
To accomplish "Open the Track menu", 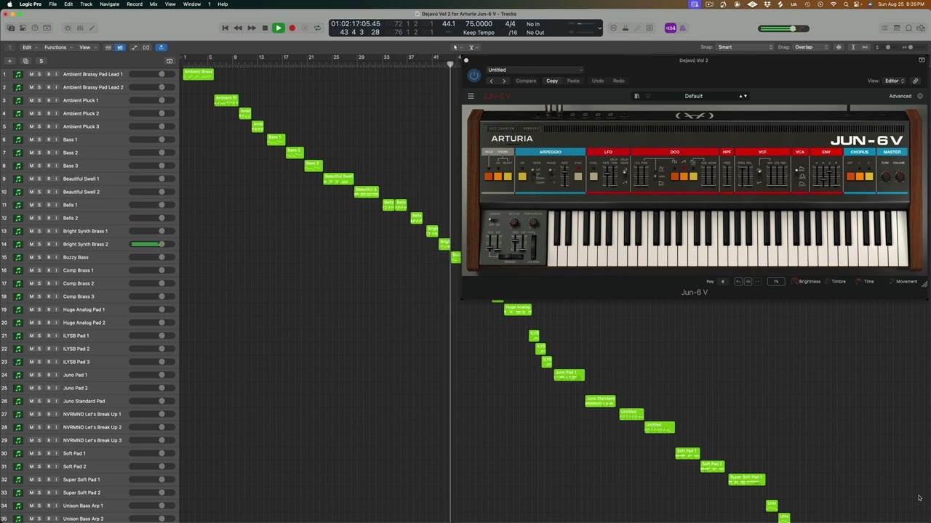I will [86, 4].
